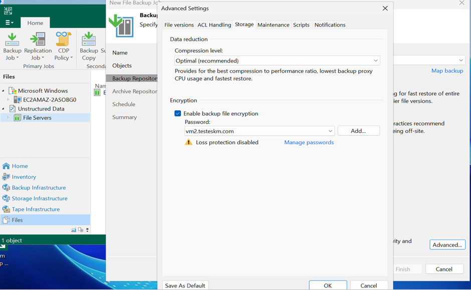Click the Add... password button
Screen dimensions: 471x290
tap(358, 131)
